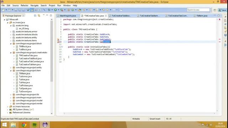Click the Writable status entry
The height and width of the screenshot is (128, 228).
click(136, 119)
